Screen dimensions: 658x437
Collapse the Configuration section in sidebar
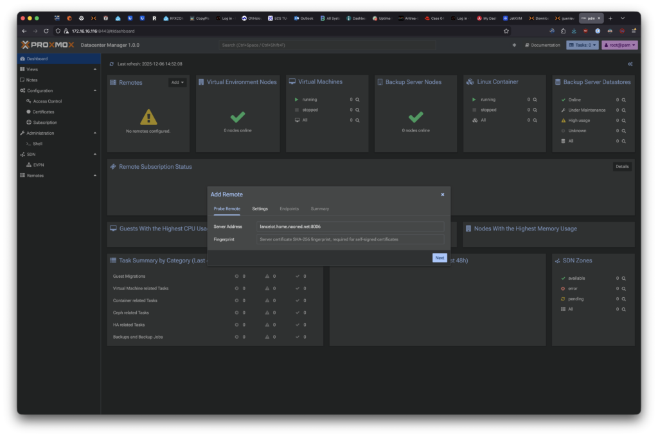pyautogui.click(x=95, y=90)
